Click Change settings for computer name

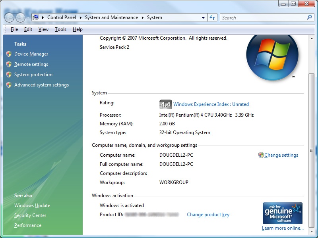(x=281, y=155)
